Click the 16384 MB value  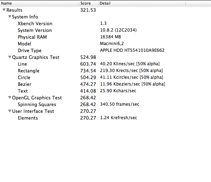(111, 37)
